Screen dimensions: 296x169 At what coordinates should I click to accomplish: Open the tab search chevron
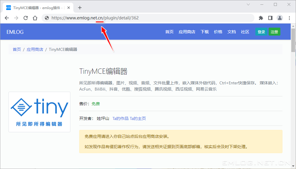click(x=248, y=4)
